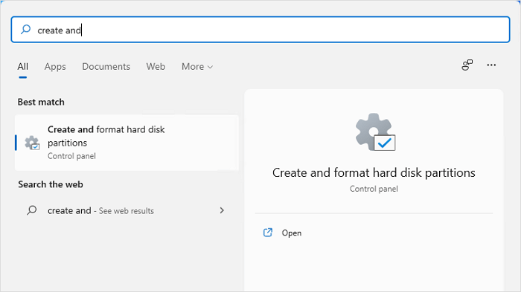The height and width of the screenshot is (292, 521).
Task: Switch to the Documents tab
Action: pos(106,67)
